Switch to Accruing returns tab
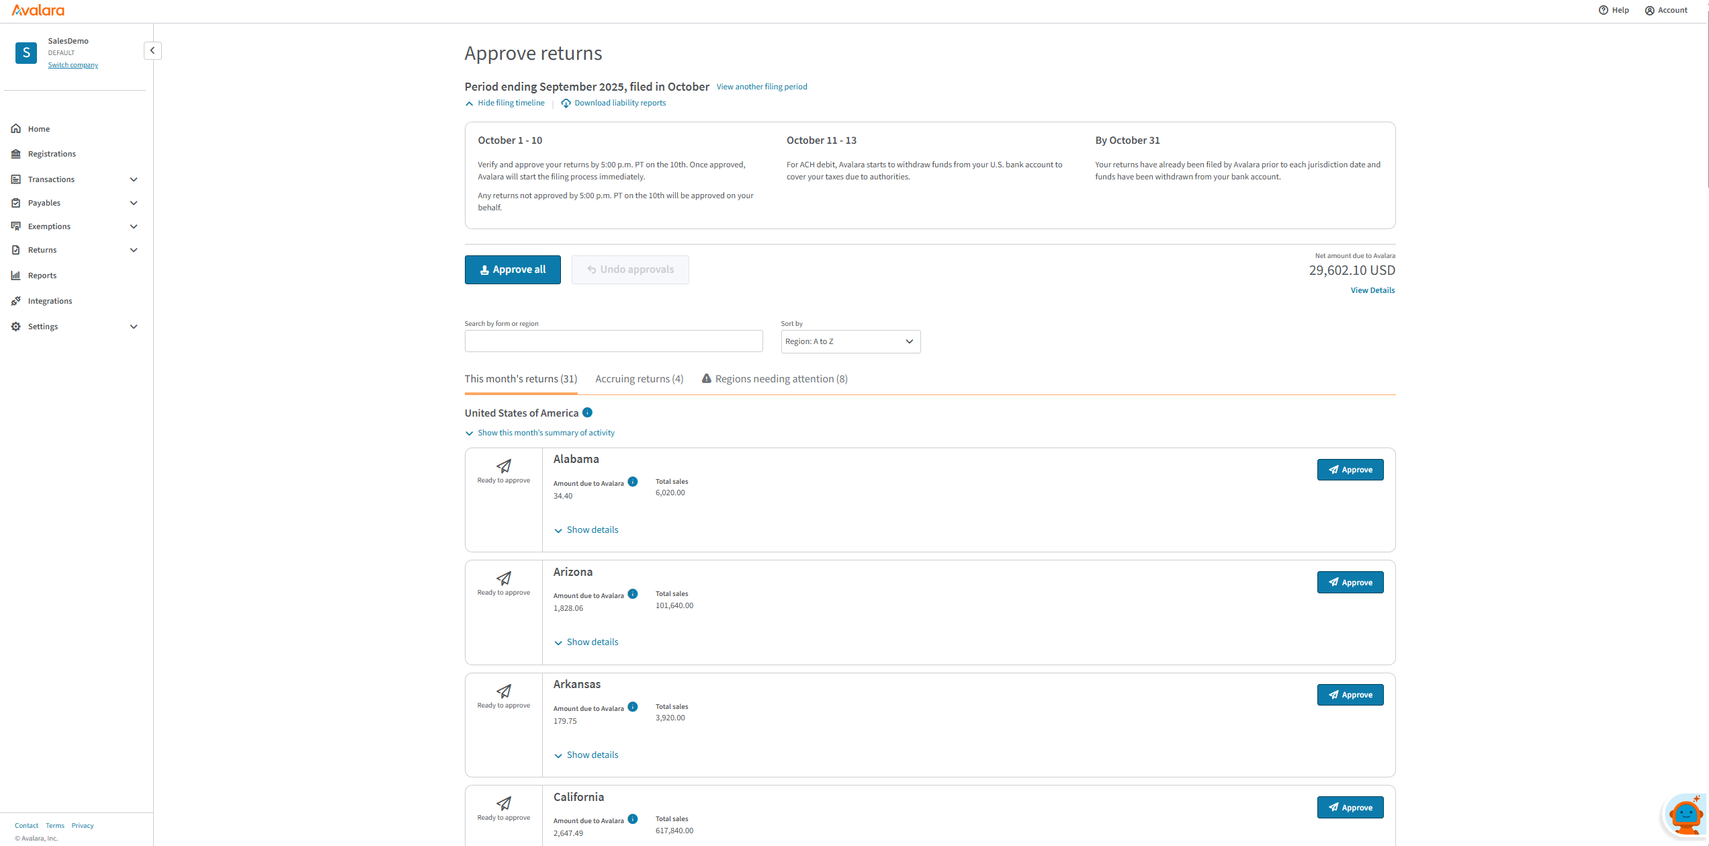This screenshot has width=1709, height=846. [x=639, y=379]
